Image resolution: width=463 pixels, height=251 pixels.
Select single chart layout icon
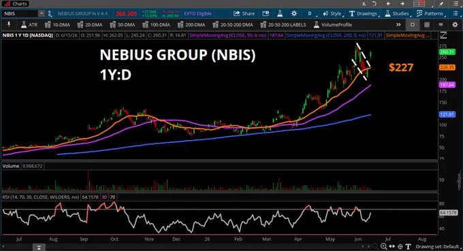(413, 24)
